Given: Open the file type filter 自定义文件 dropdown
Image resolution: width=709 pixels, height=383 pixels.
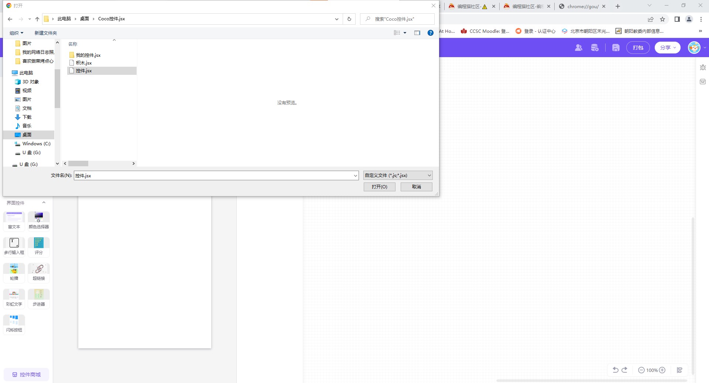Looking at the screenshot, I should [398, 175].
